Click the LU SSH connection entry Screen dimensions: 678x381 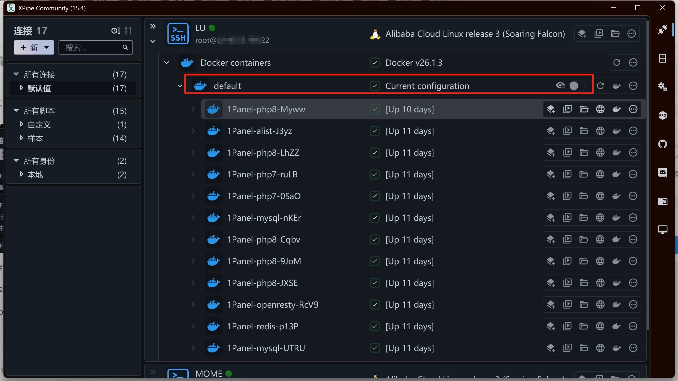(200, 28)
